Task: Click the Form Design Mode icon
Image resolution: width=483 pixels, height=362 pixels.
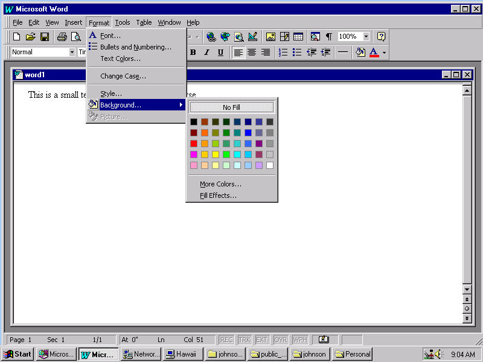Action: click(x=252, y=37)
